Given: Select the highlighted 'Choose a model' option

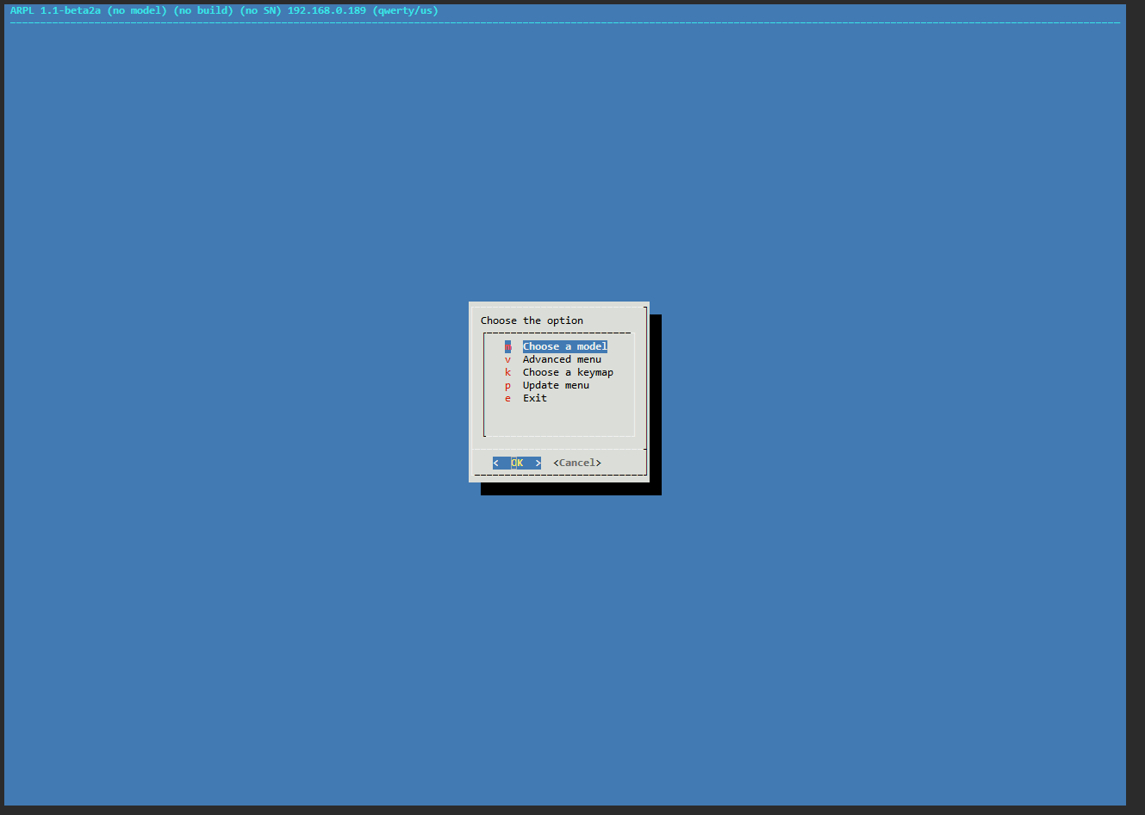Looking at the screenshot, I should [564, 346].
